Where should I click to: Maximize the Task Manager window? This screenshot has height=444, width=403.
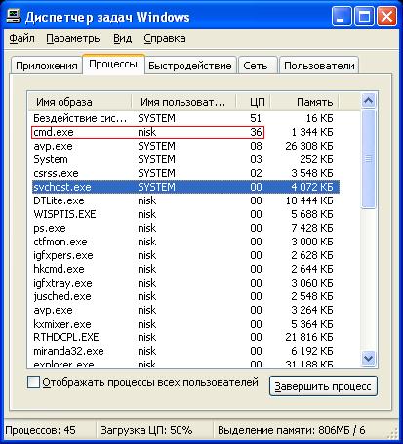coord(364,16)
